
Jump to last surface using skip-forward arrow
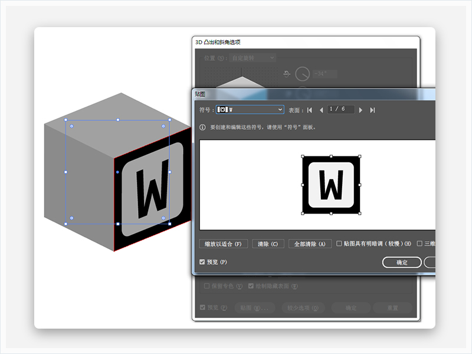pos(372,110)
